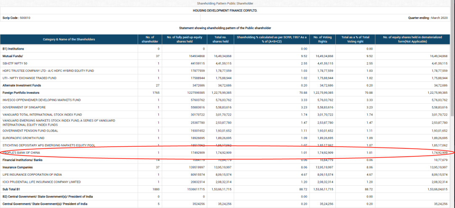Click 'No. of fully paid up equity shares held' header
This screenshot has height=208, width=455.
(185, 39)
